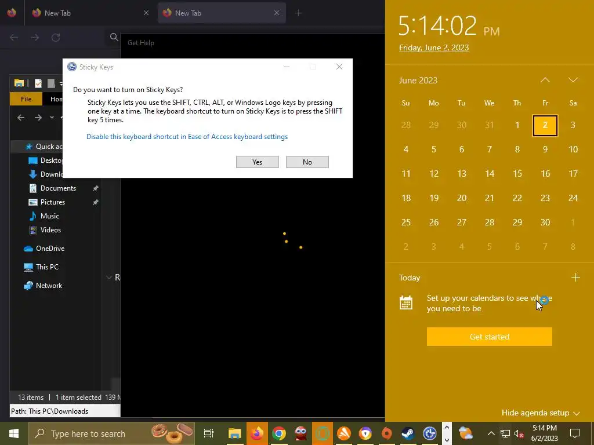This screenshot has width=594, height=445.
Task: Select today's date, June 2
Action: 545,125
